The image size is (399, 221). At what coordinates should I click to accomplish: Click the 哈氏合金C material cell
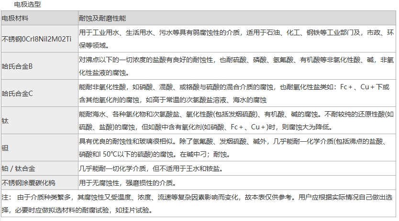coord(17,94)
